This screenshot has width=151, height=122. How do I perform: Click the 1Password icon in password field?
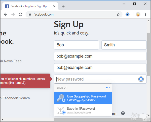[141, 79]
